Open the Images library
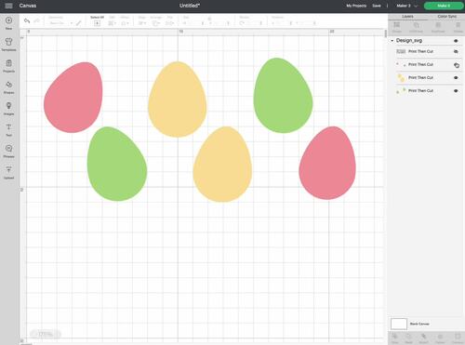 pos(8,106)
